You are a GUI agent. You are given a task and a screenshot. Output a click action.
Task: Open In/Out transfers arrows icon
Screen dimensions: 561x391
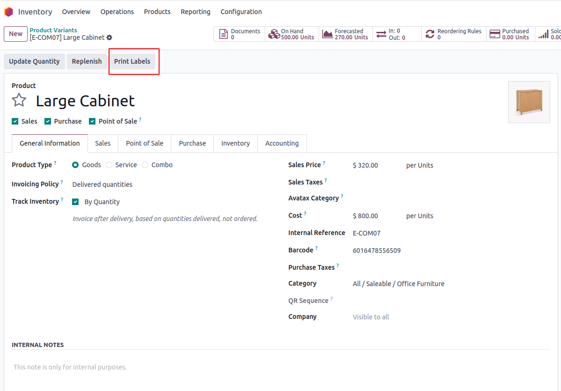click(381, 34)
